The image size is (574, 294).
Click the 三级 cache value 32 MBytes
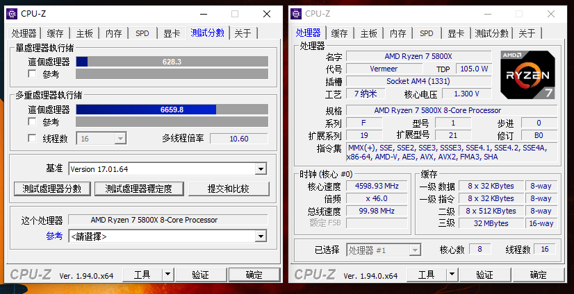[491, 223]
